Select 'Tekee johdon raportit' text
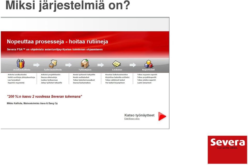The image size is (248, 165). 146,80
